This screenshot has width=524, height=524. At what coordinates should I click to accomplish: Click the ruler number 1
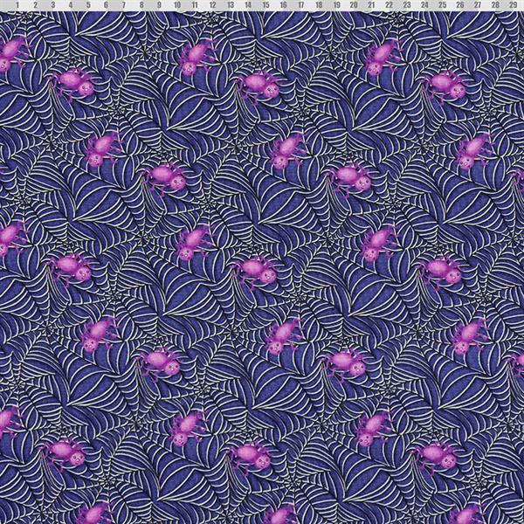[x=17, y=5]
